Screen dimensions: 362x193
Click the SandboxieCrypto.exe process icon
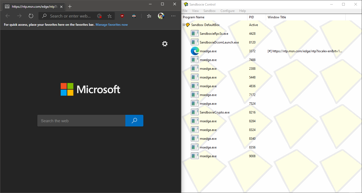(195, 112)
